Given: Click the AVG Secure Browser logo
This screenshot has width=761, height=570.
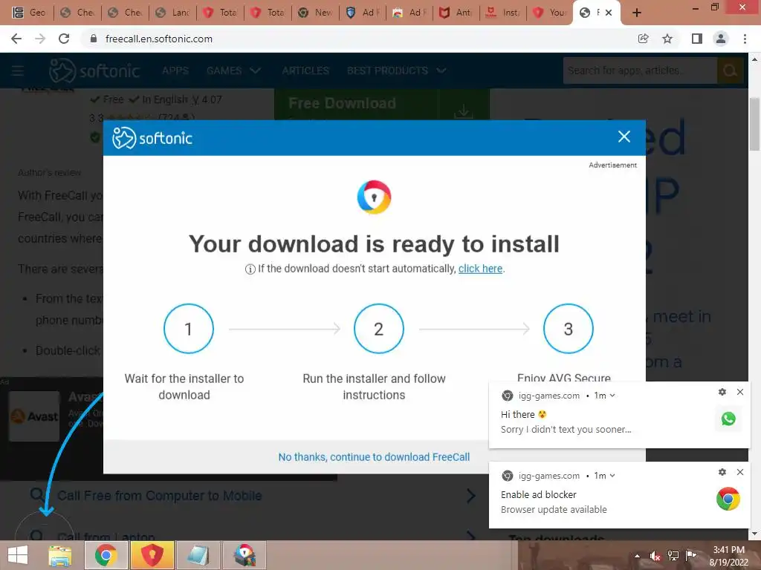Looking at the screenshot, I should pos(374,197).
